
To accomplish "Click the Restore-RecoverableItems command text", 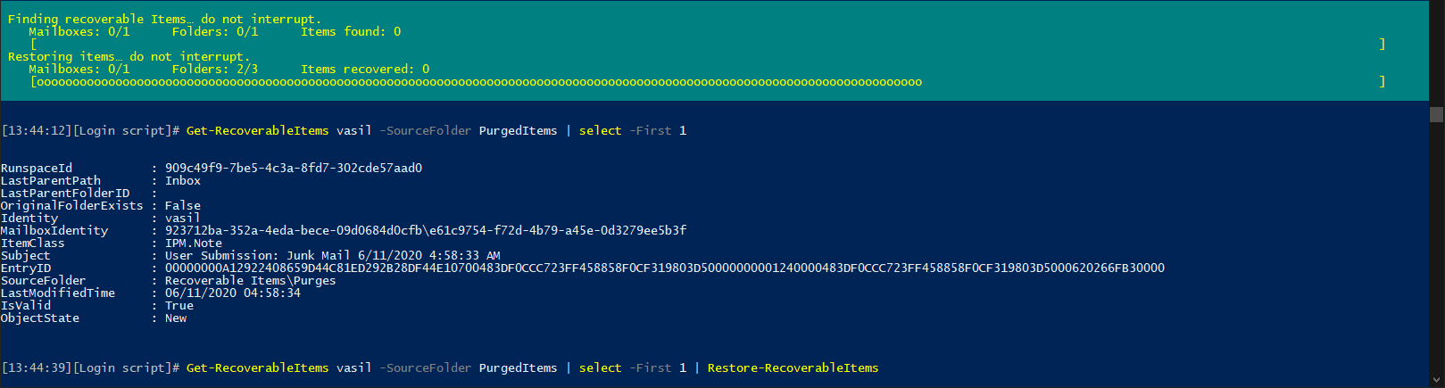I will click(x=793, y=367).
